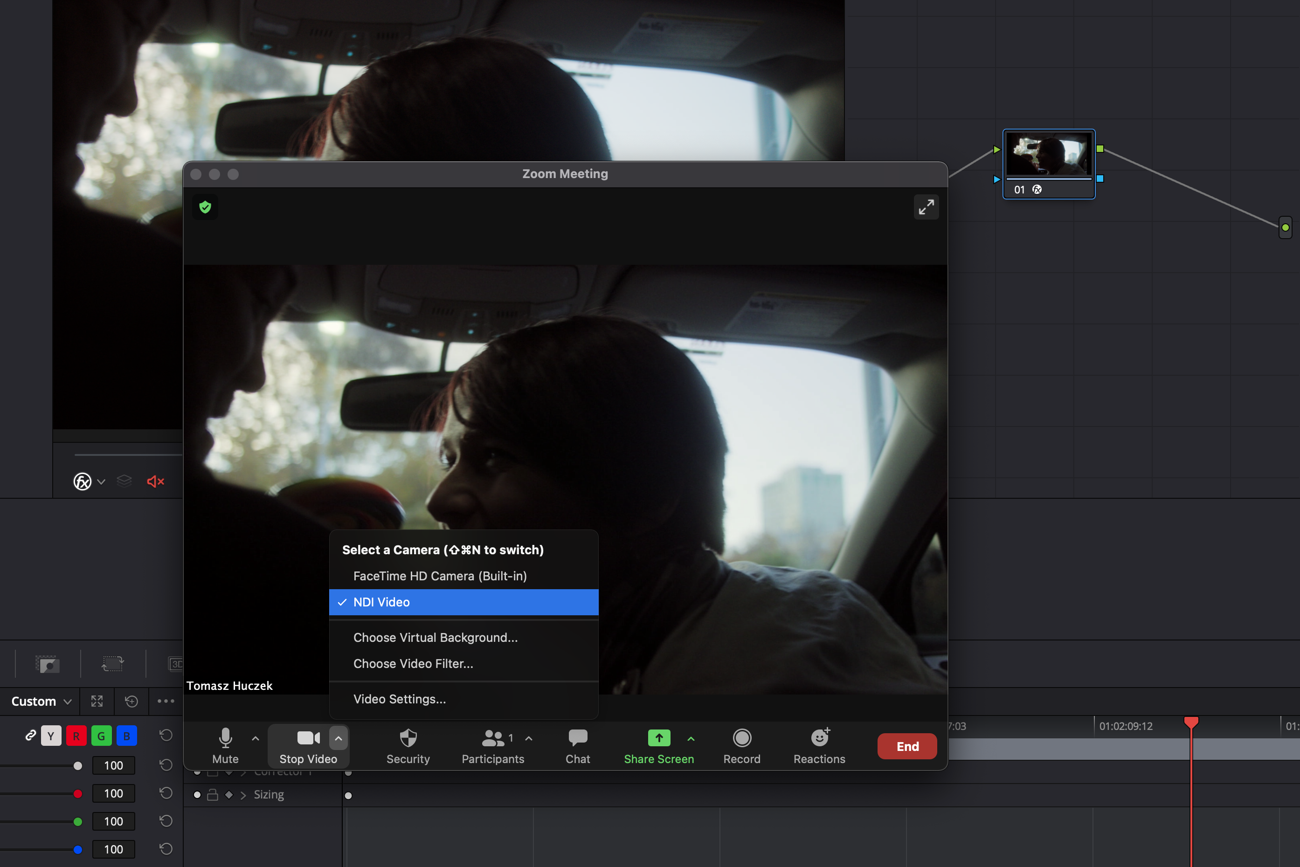Toggle the R red channel button
Viewport: 1300px width, 867px height.
tap(76, 736)
